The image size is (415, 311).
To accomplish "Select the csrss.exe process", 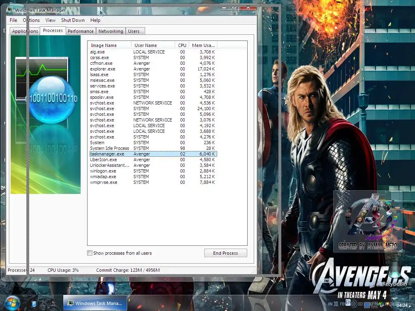I will tap(153, 58).
